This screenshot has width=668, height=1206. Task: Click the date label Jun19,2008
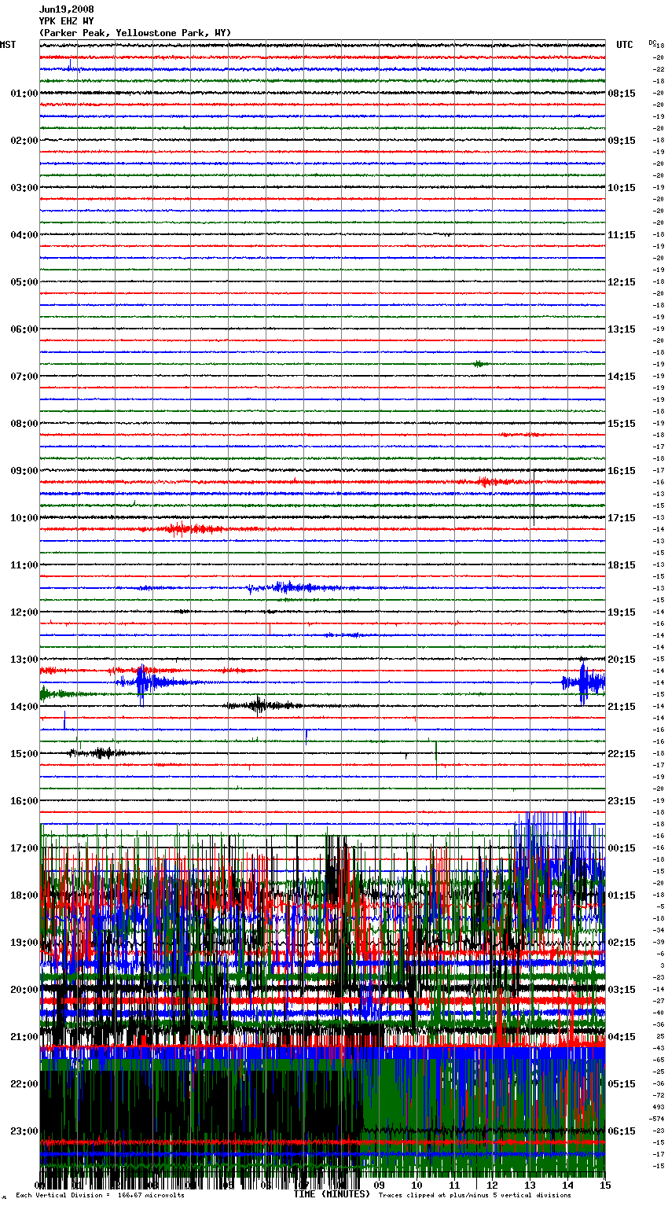[66, 9]
